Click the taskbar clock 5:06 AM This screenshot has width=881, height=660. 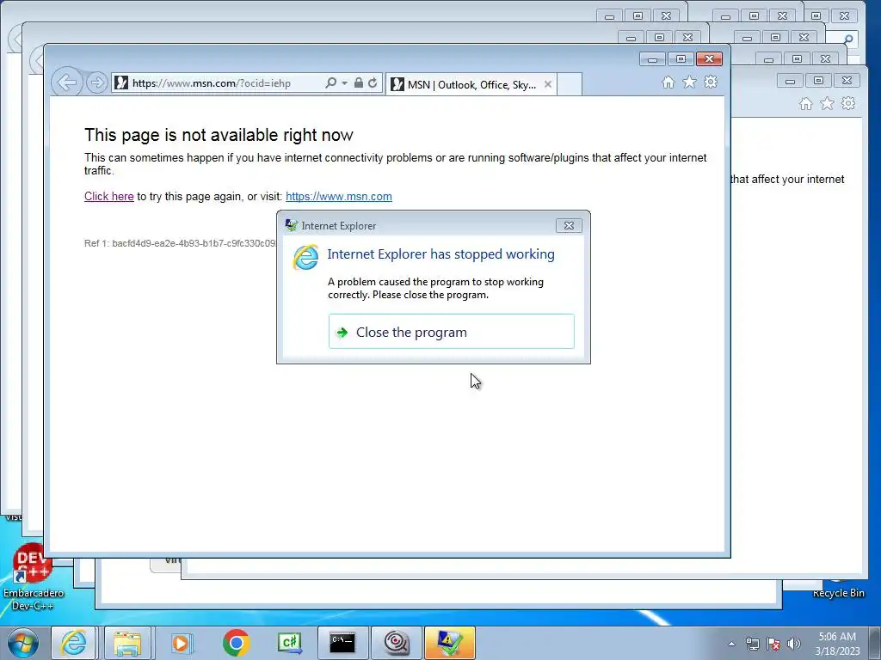[837, 637]
